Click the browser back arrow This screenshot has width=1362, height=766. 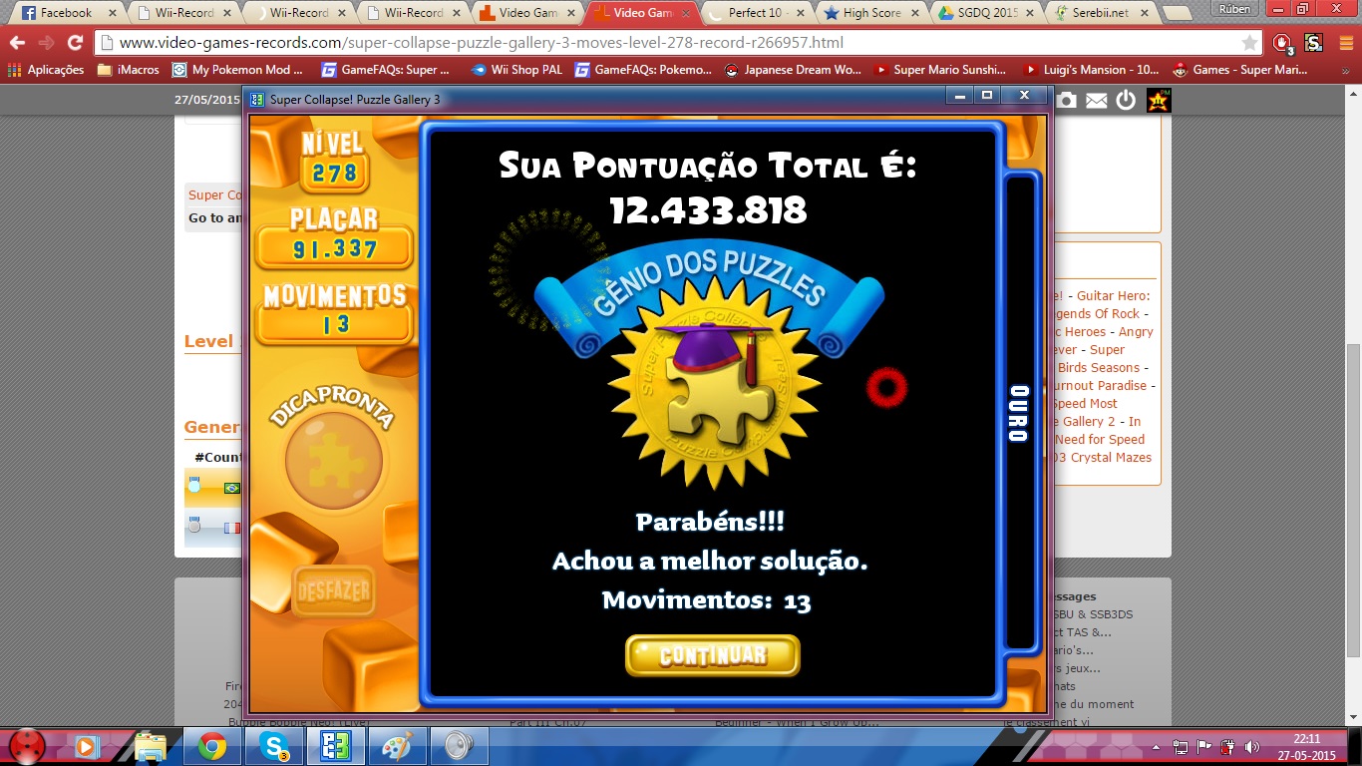pos(18,43)
